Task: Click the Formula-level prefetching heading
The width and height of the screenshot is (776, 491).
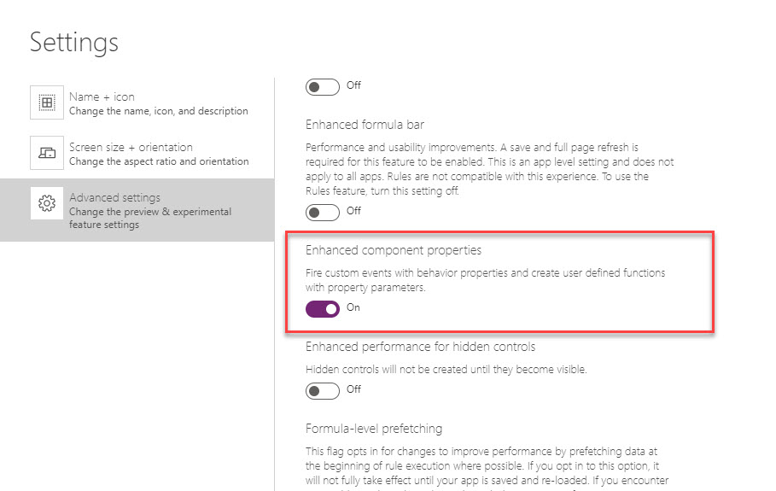Action: pyautogui.click(x=374, y=428)
